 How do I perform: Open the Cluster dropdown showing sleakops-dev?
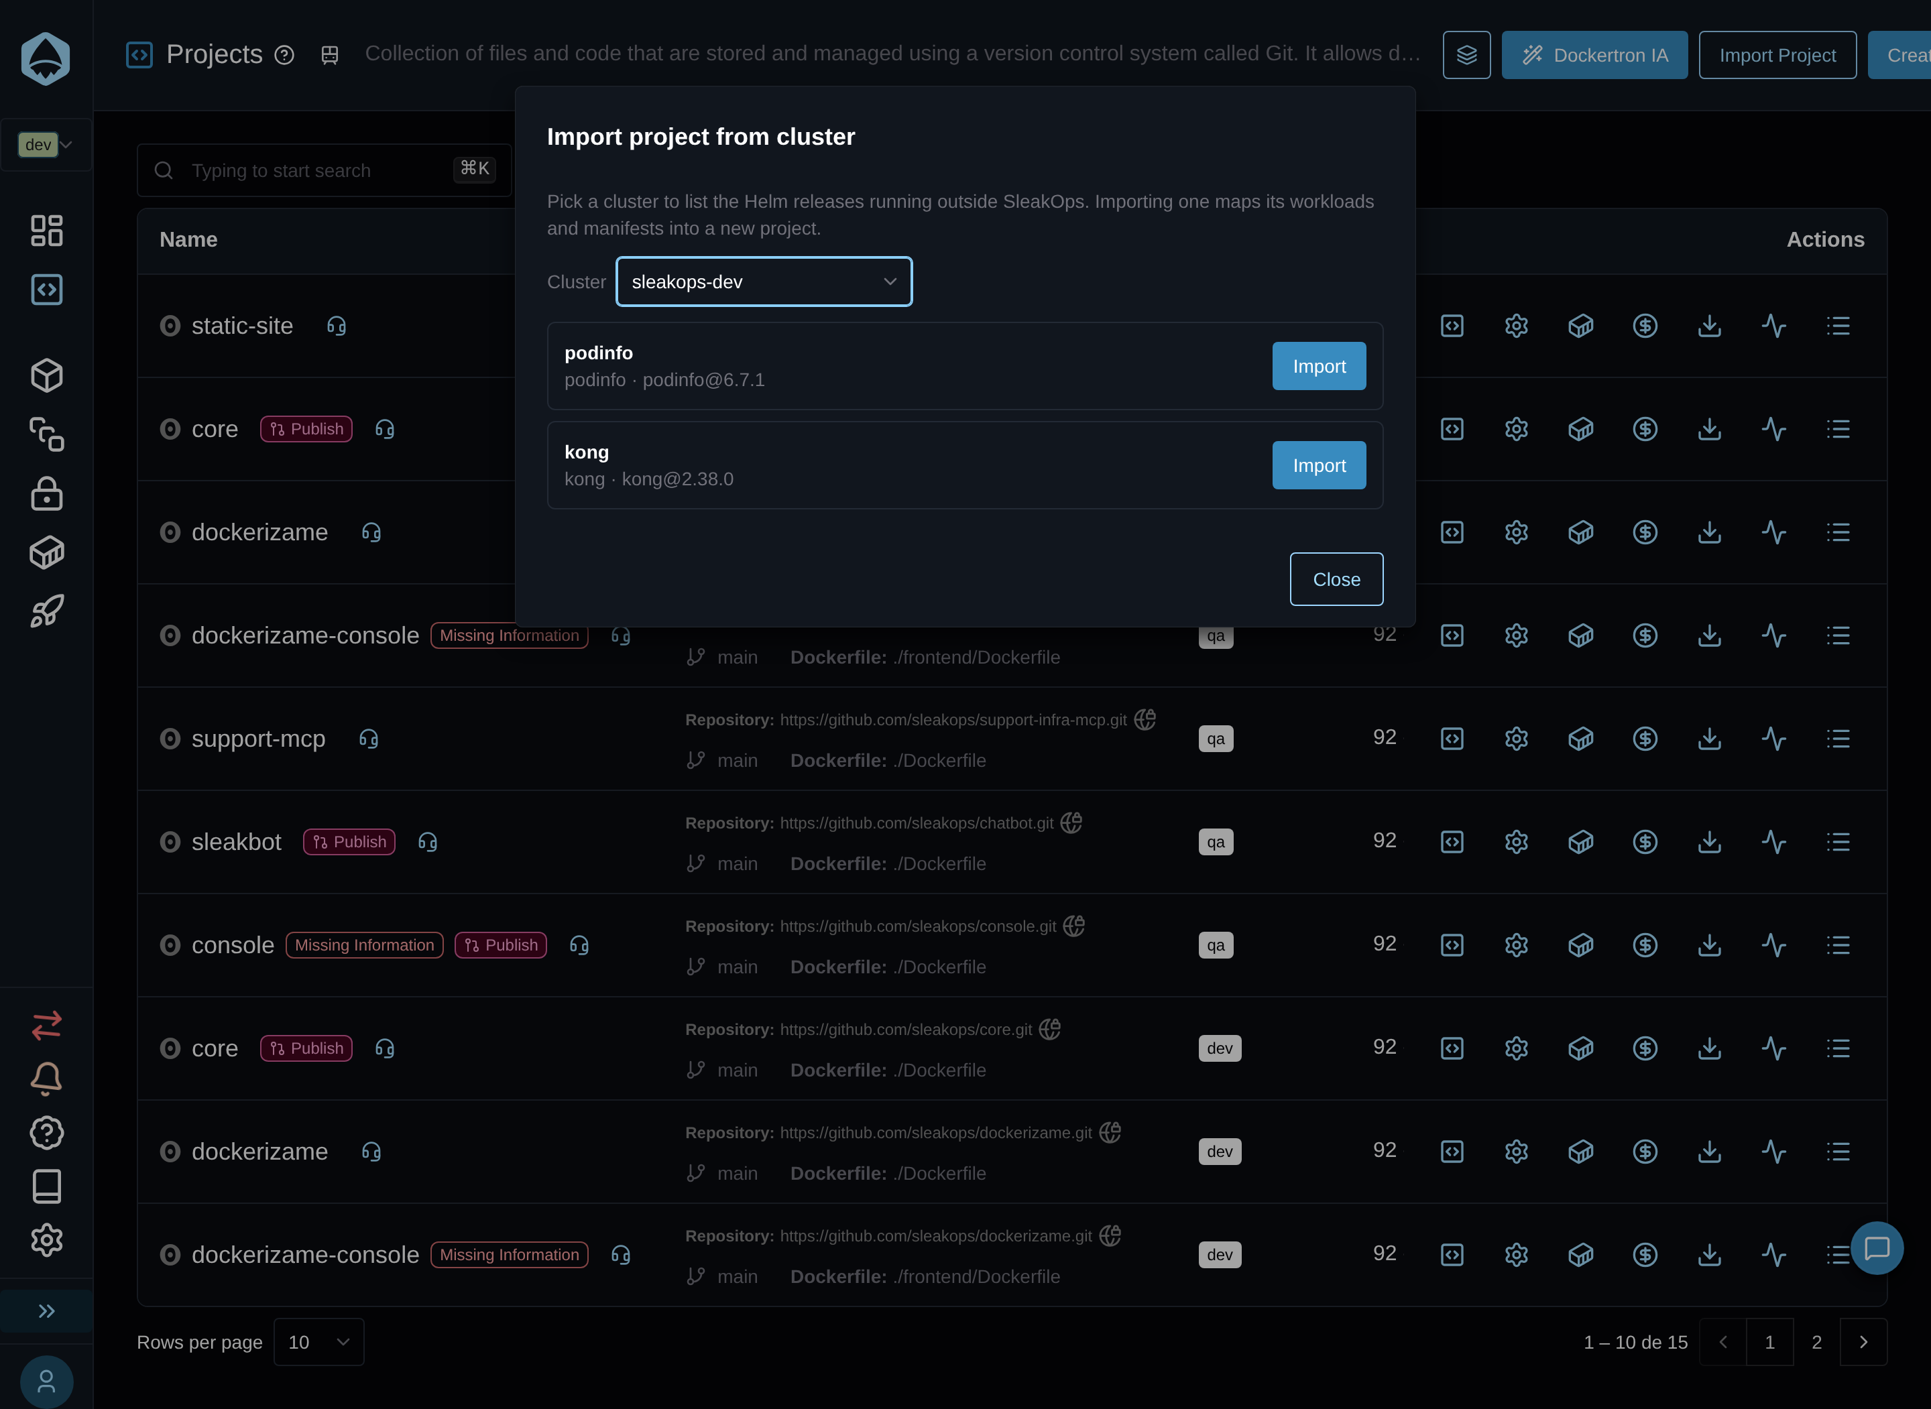pyautogui.click(x=764, y=282)
